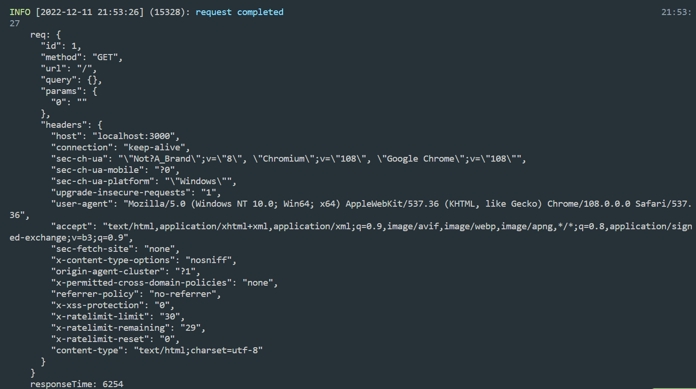
Task: Click the "nosniff" value text
Action: (x=208, y=260)
